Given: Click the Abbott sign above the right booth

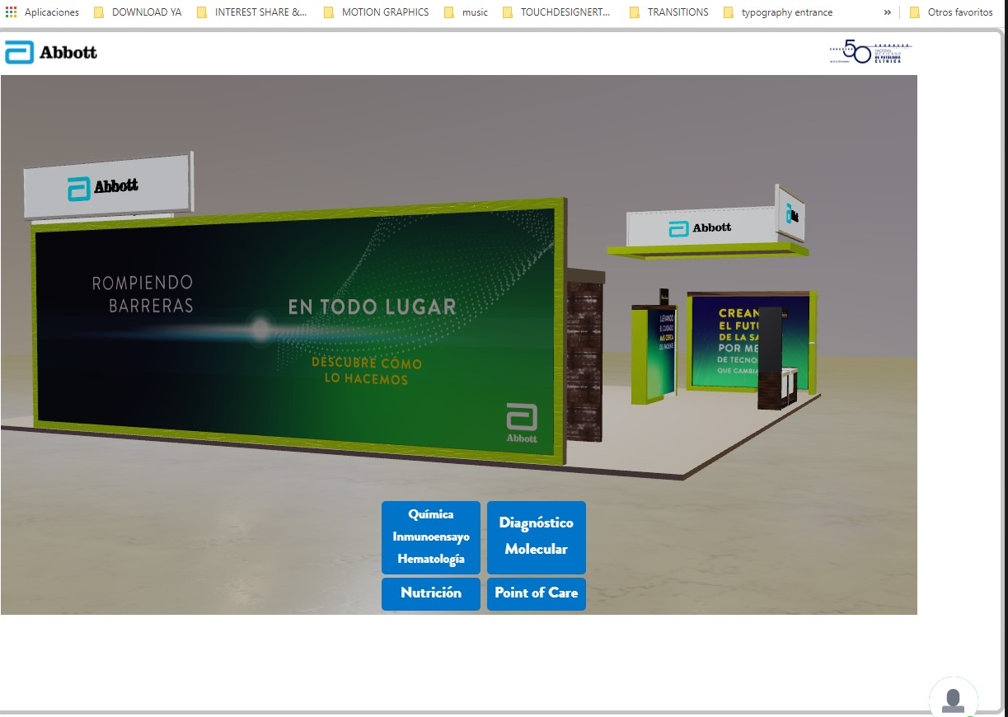Looking at the screenshot, I should (x=701, y=227).
